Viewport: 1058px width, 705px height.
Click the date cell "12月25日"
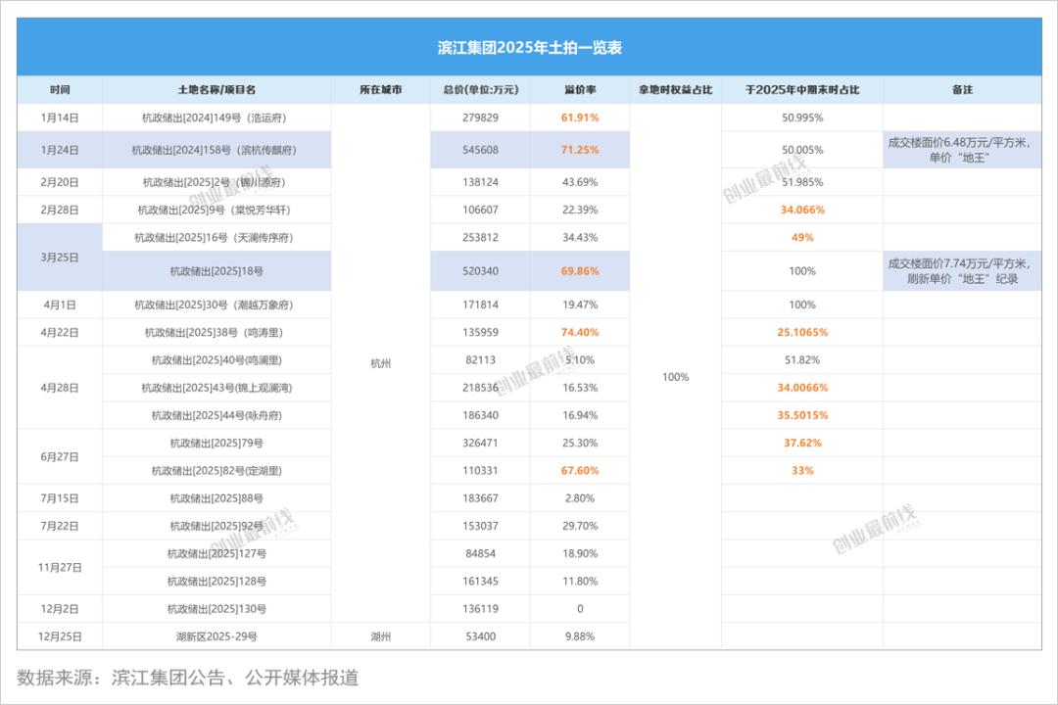coord(60,636)
